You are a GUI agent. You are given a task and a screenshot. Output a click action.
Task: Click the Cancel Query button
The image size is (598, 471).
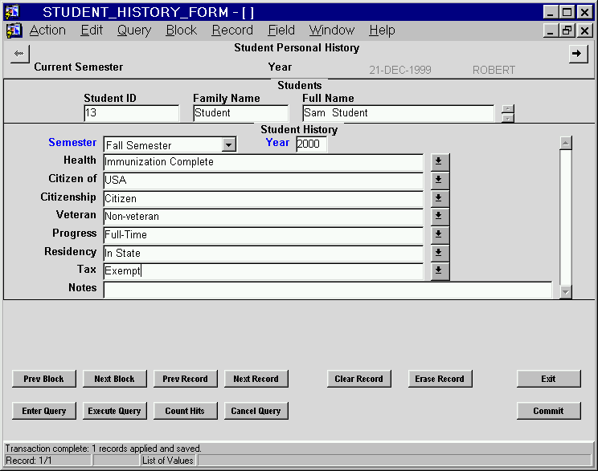(256, 411)
